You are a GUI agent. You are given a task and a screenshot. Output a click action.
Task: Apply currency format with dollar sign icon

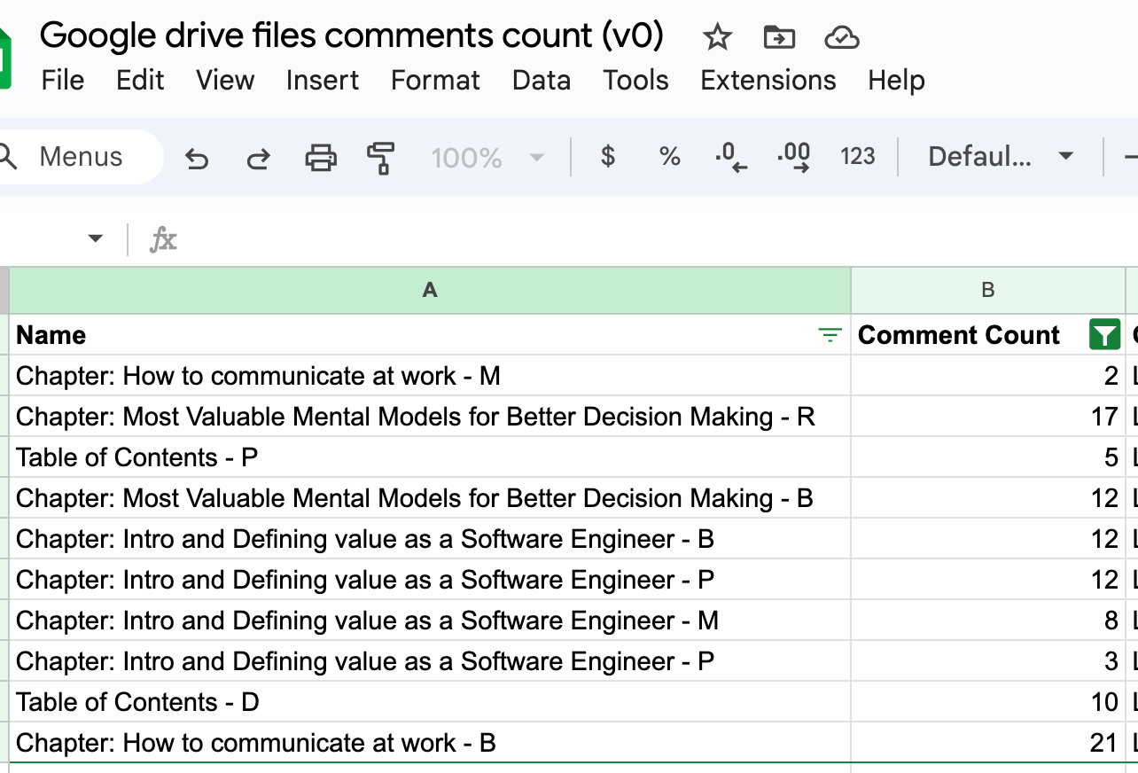tap(608, 156)
